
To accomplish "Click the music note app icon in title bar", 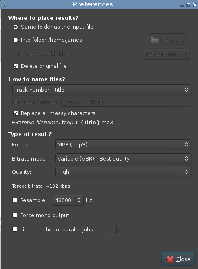I will tap(4, 4).
